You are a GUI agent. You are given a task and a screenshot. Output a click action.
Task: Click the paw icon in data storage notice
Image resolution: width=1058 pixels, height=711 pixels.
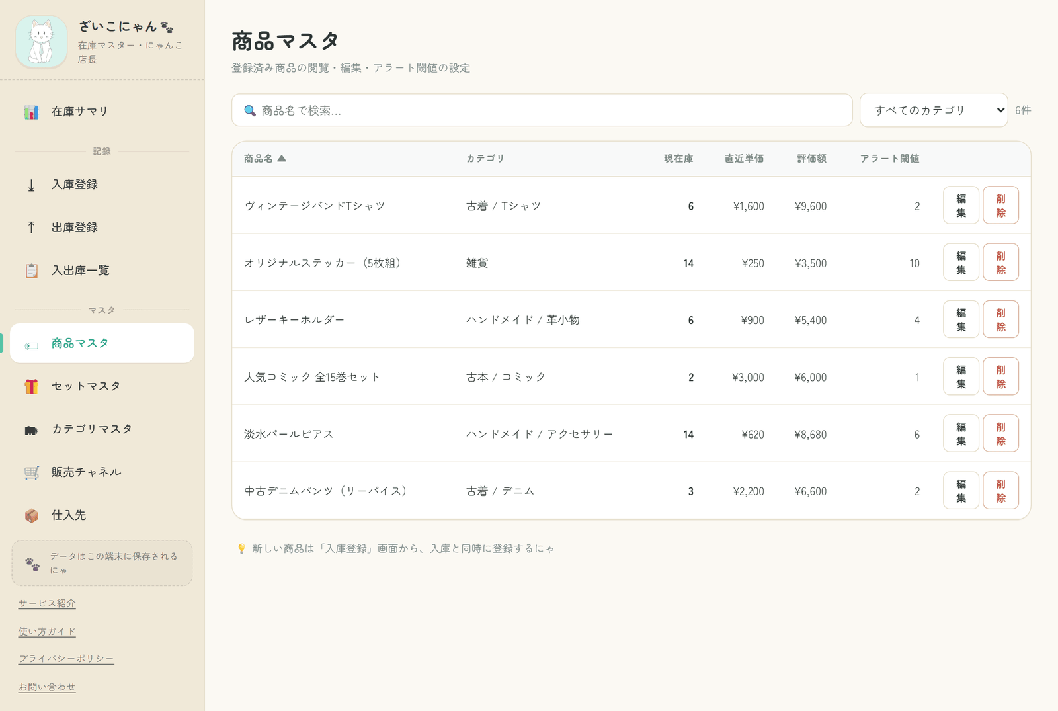(32, 564)
